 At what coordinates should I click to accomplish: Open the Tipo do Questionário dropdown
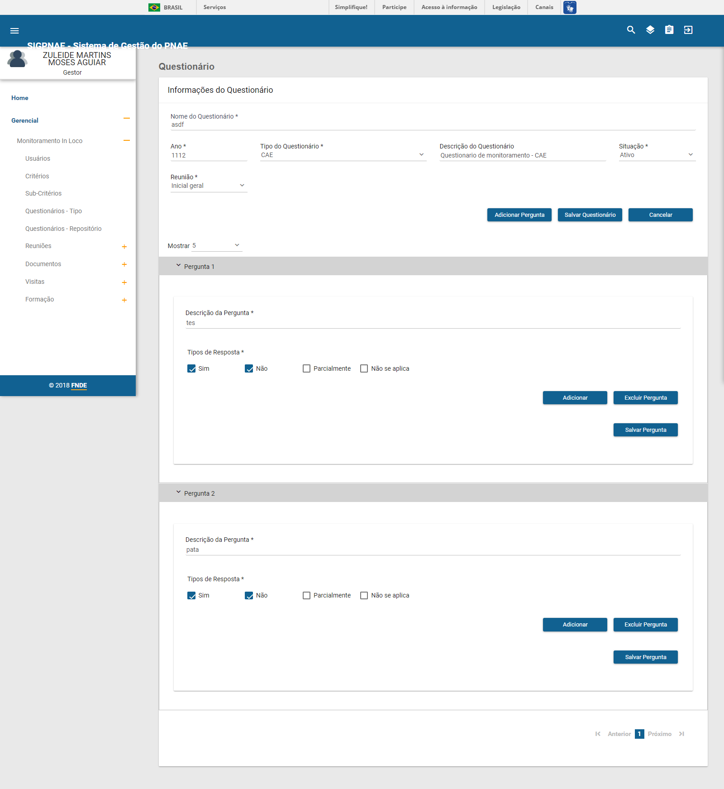343,155
